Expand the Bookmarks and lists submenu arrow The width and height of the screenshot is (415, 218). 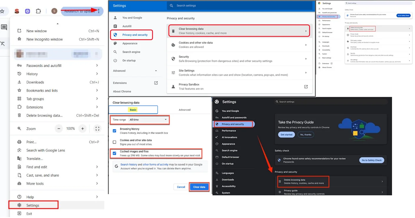[97, 90]
